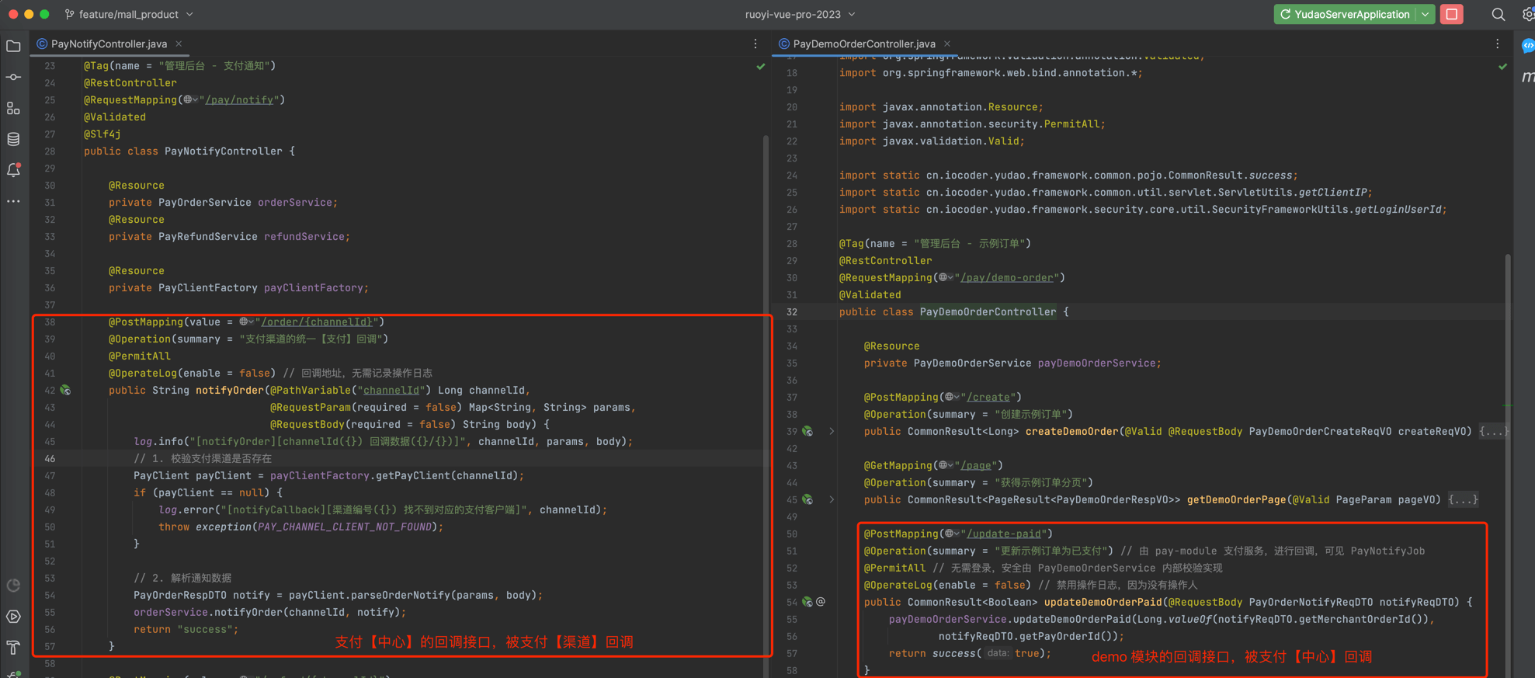Close the PayNotifyController.java tab
The image size is (1535, 678).
179,44
